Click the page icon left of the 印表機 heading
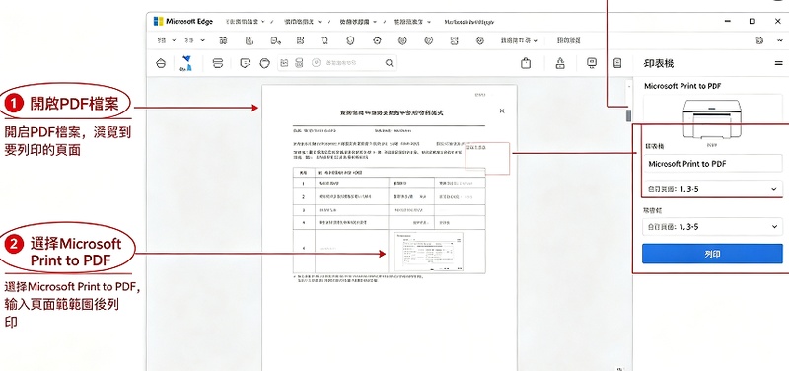This screenshot has width=789, height=371. 617,63
